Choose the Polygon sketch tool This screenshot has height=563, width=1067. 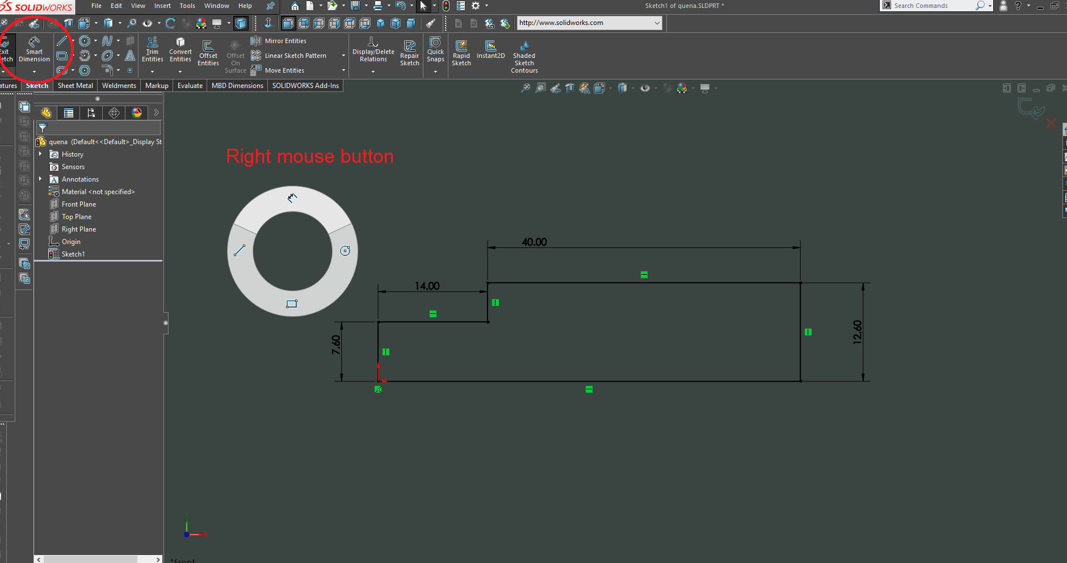(x=85, y=70)
